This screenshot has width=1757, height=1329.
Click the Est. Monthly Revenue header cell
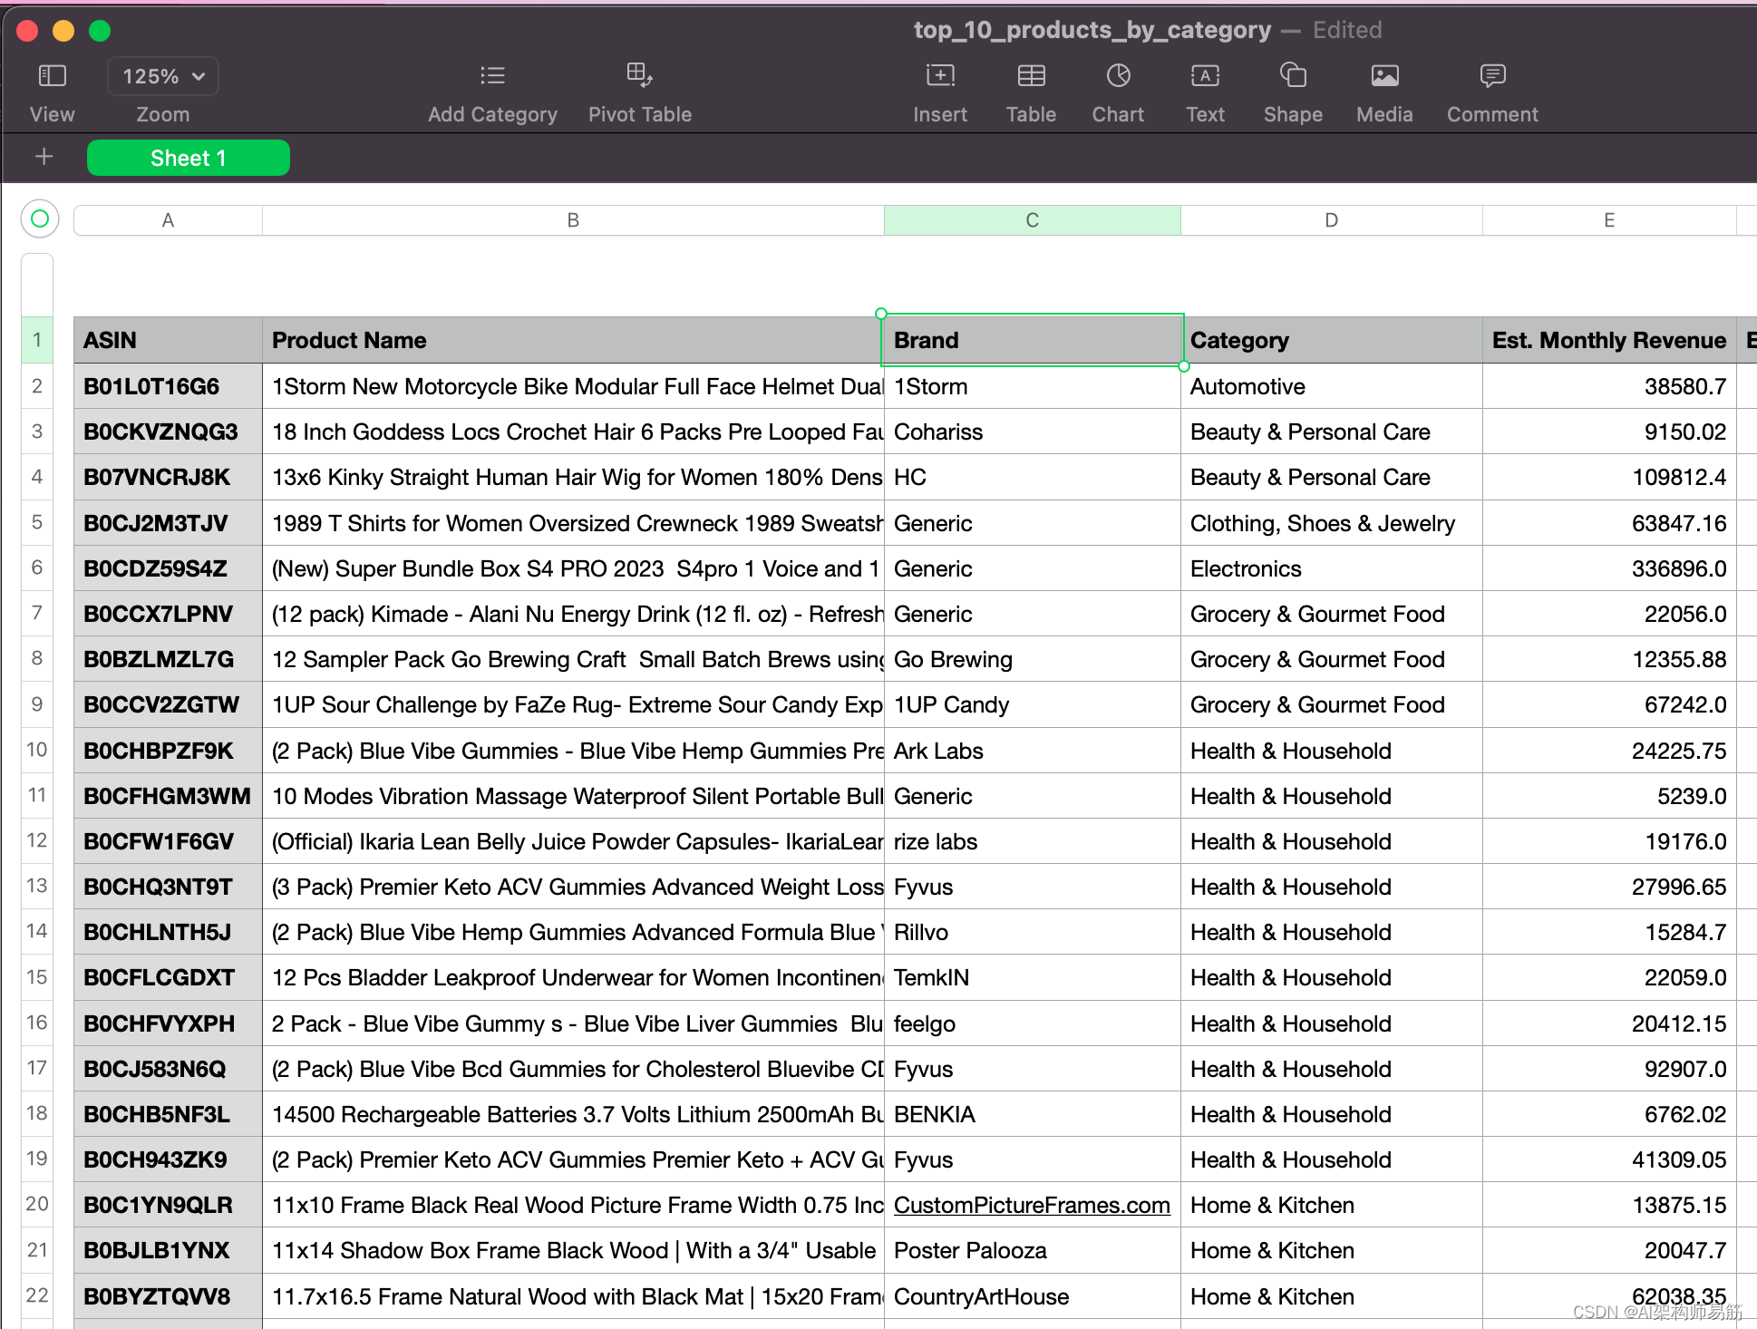[x=1609, y=340]
